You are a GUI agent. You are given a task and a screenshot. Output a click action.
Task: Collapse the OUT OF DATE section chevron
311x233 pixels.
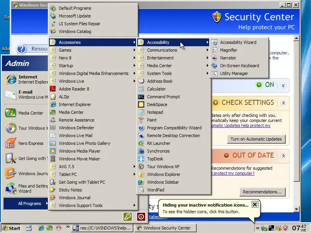(x=283, y=156)
